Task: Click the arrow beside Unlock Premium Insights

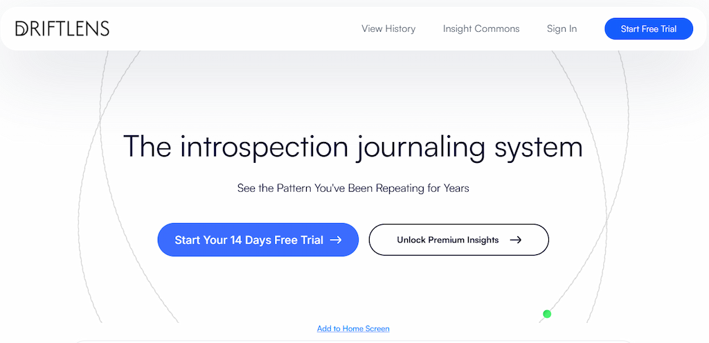Action: (x=515, y=240)
